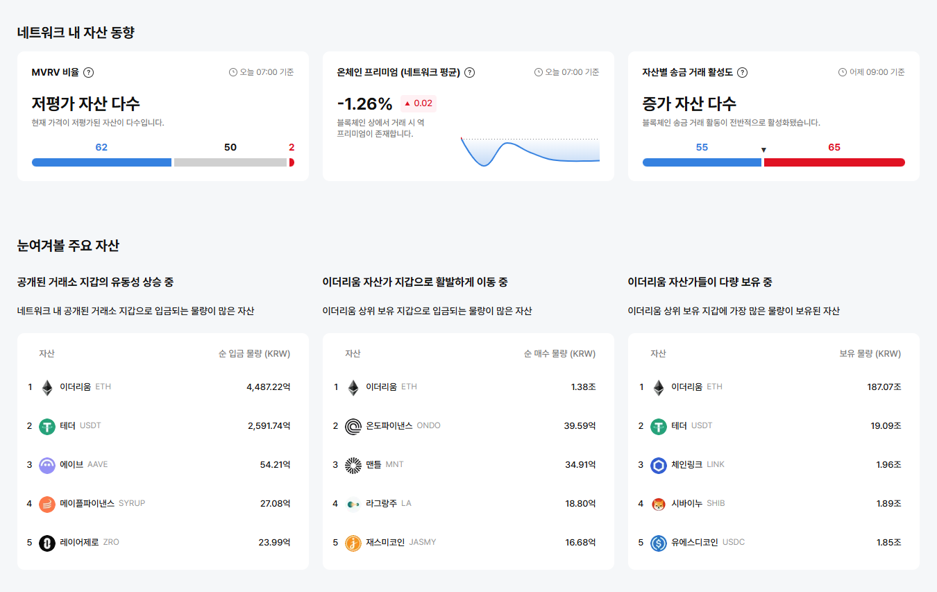Select the Jasmy JASMY coin icon
This screenshot has width=937, height=592.
point(353,542)
